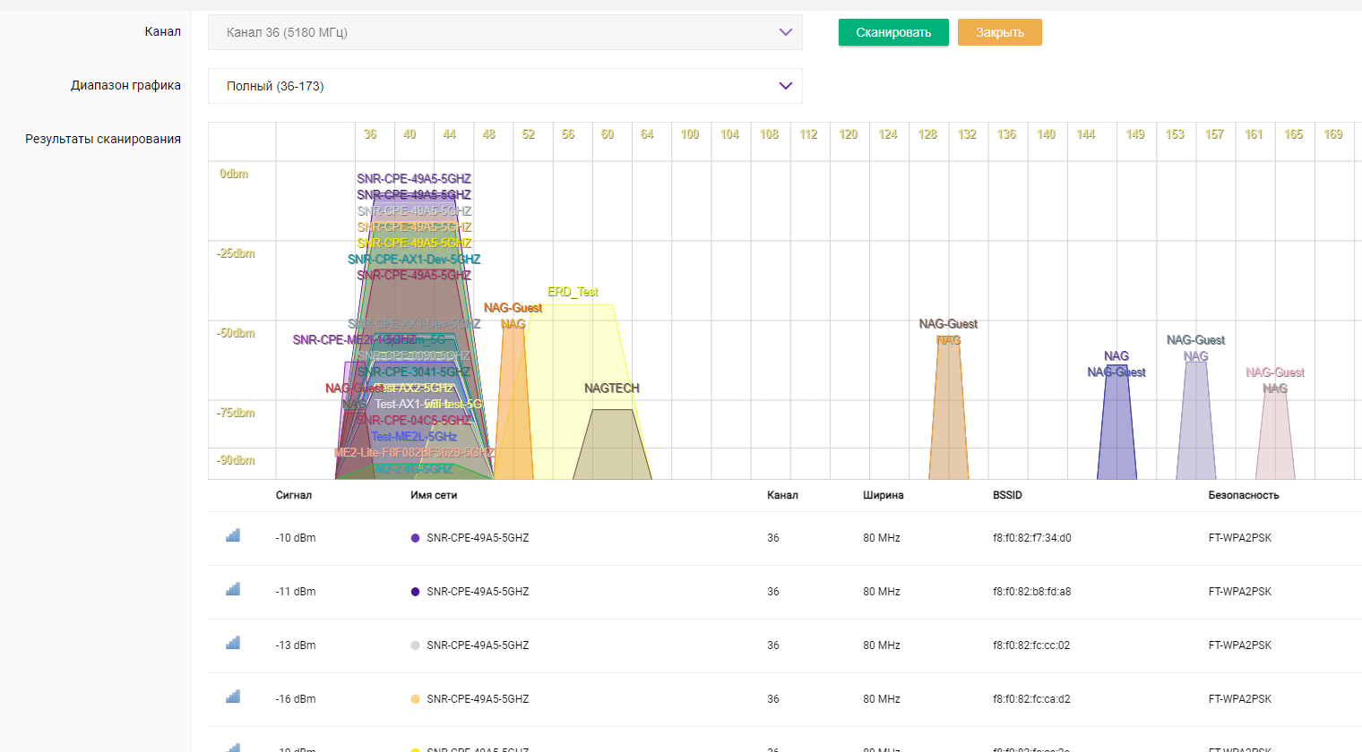Viewport: 1362px width, 752px height.
Task: Click channel 100 label on chart axis
Action: tap(690, 134)
